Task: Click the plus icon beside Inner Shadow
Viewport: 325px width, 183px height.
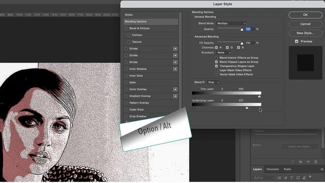Action: click(x=175, y=69)
